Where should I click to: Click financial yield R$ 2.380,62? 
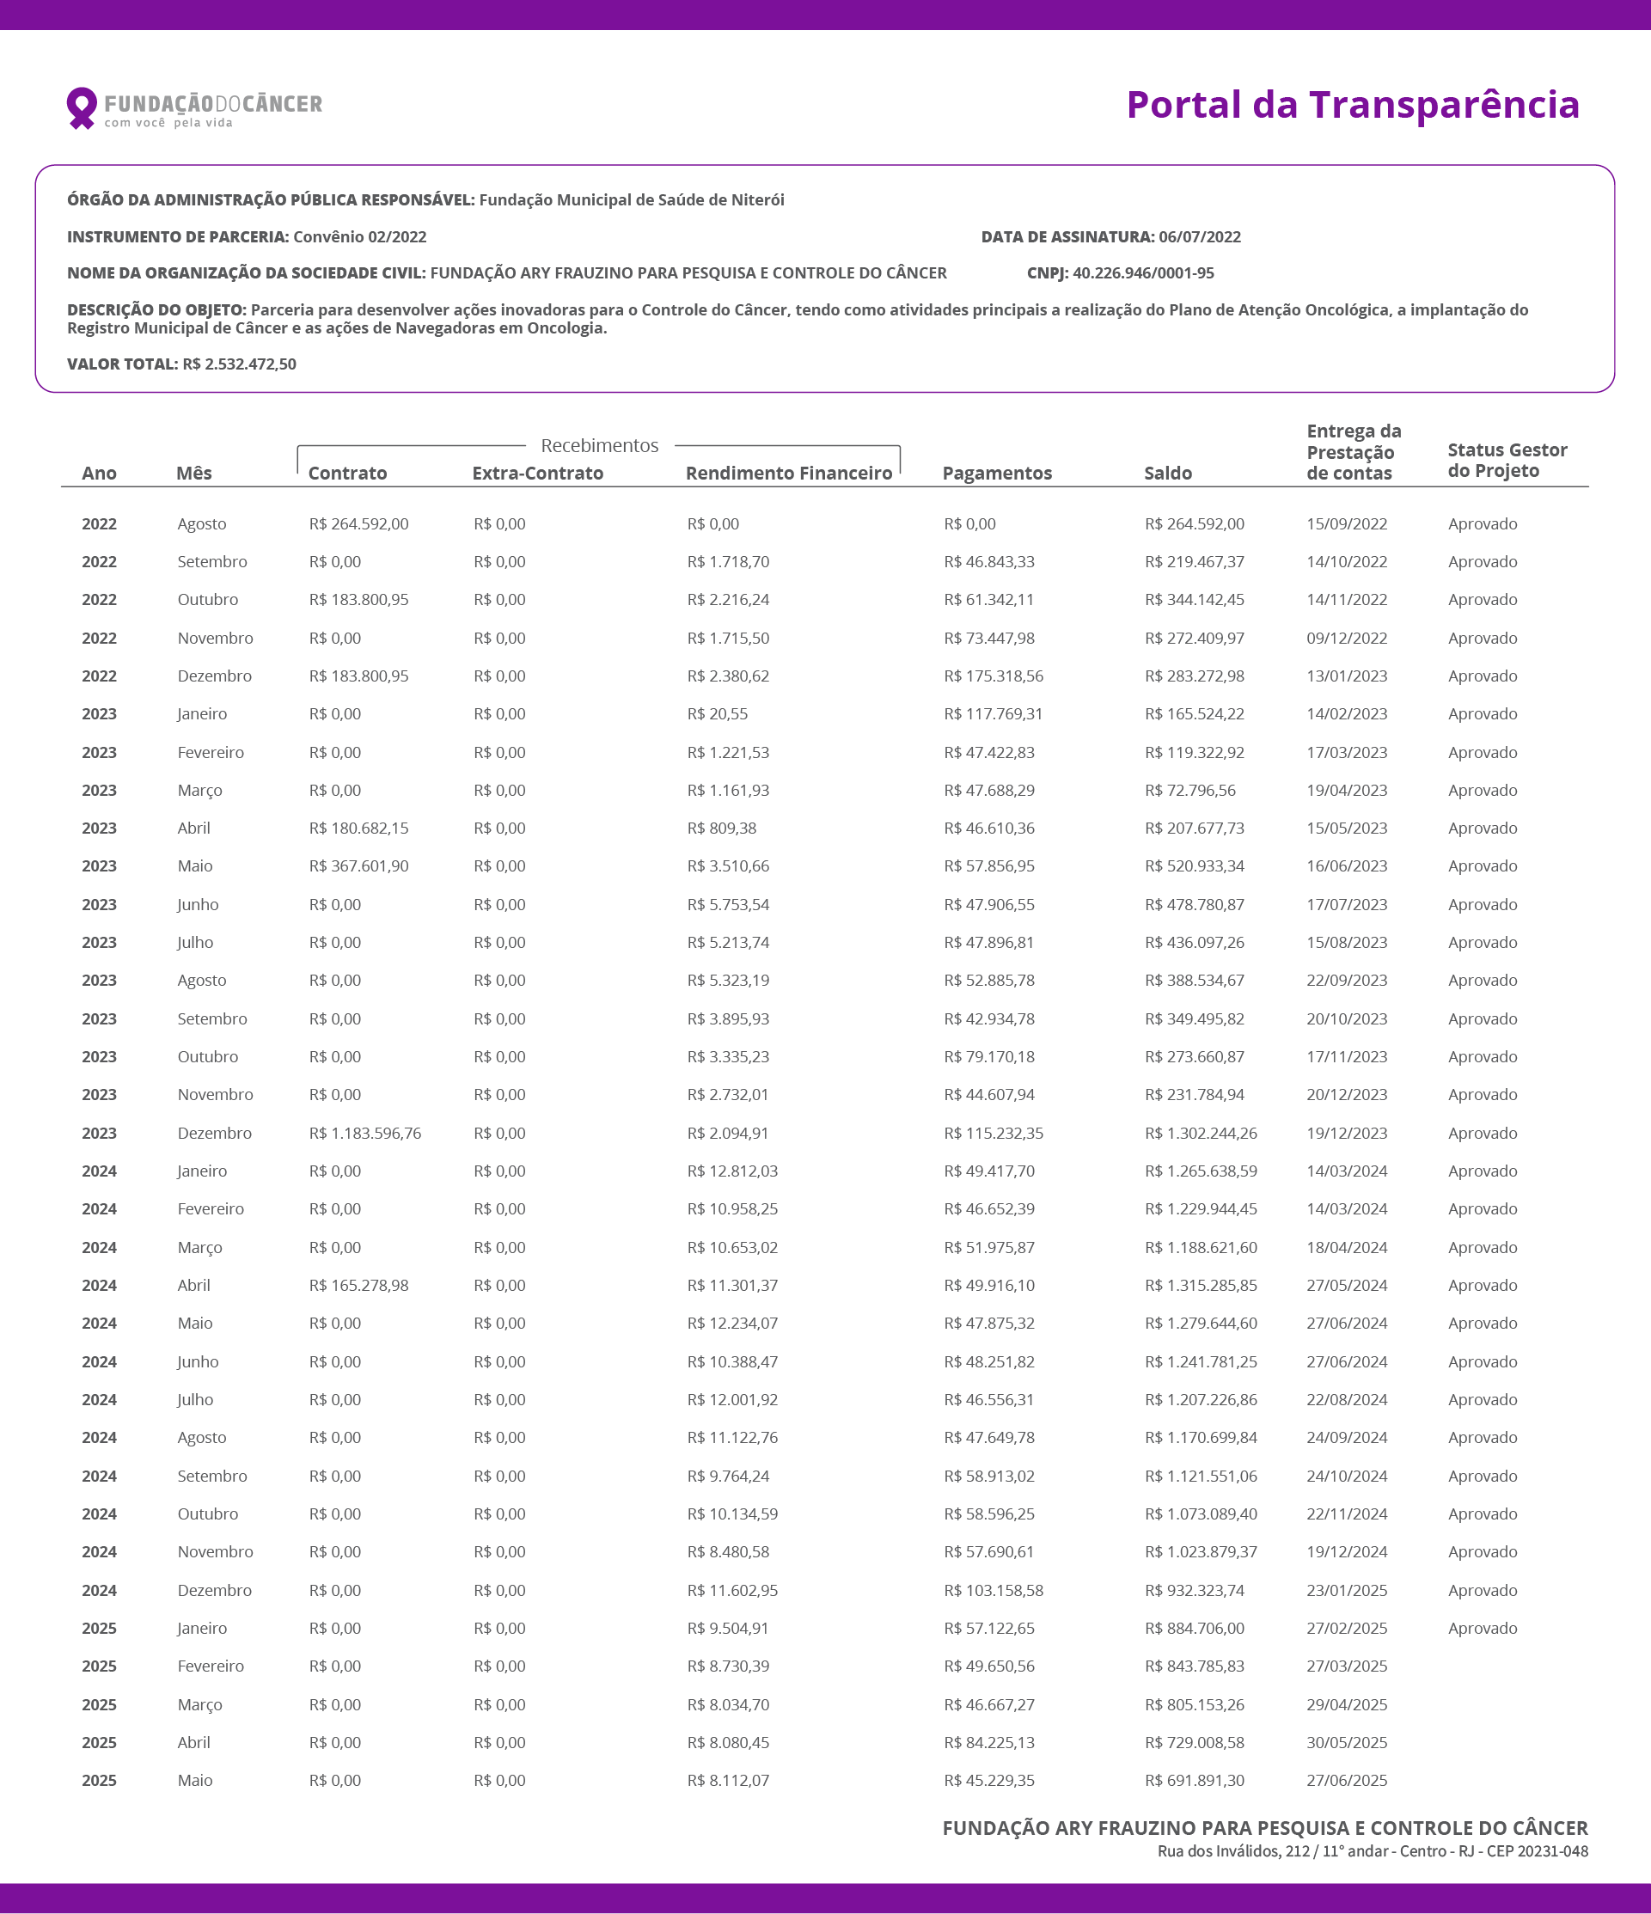point(728,676)
